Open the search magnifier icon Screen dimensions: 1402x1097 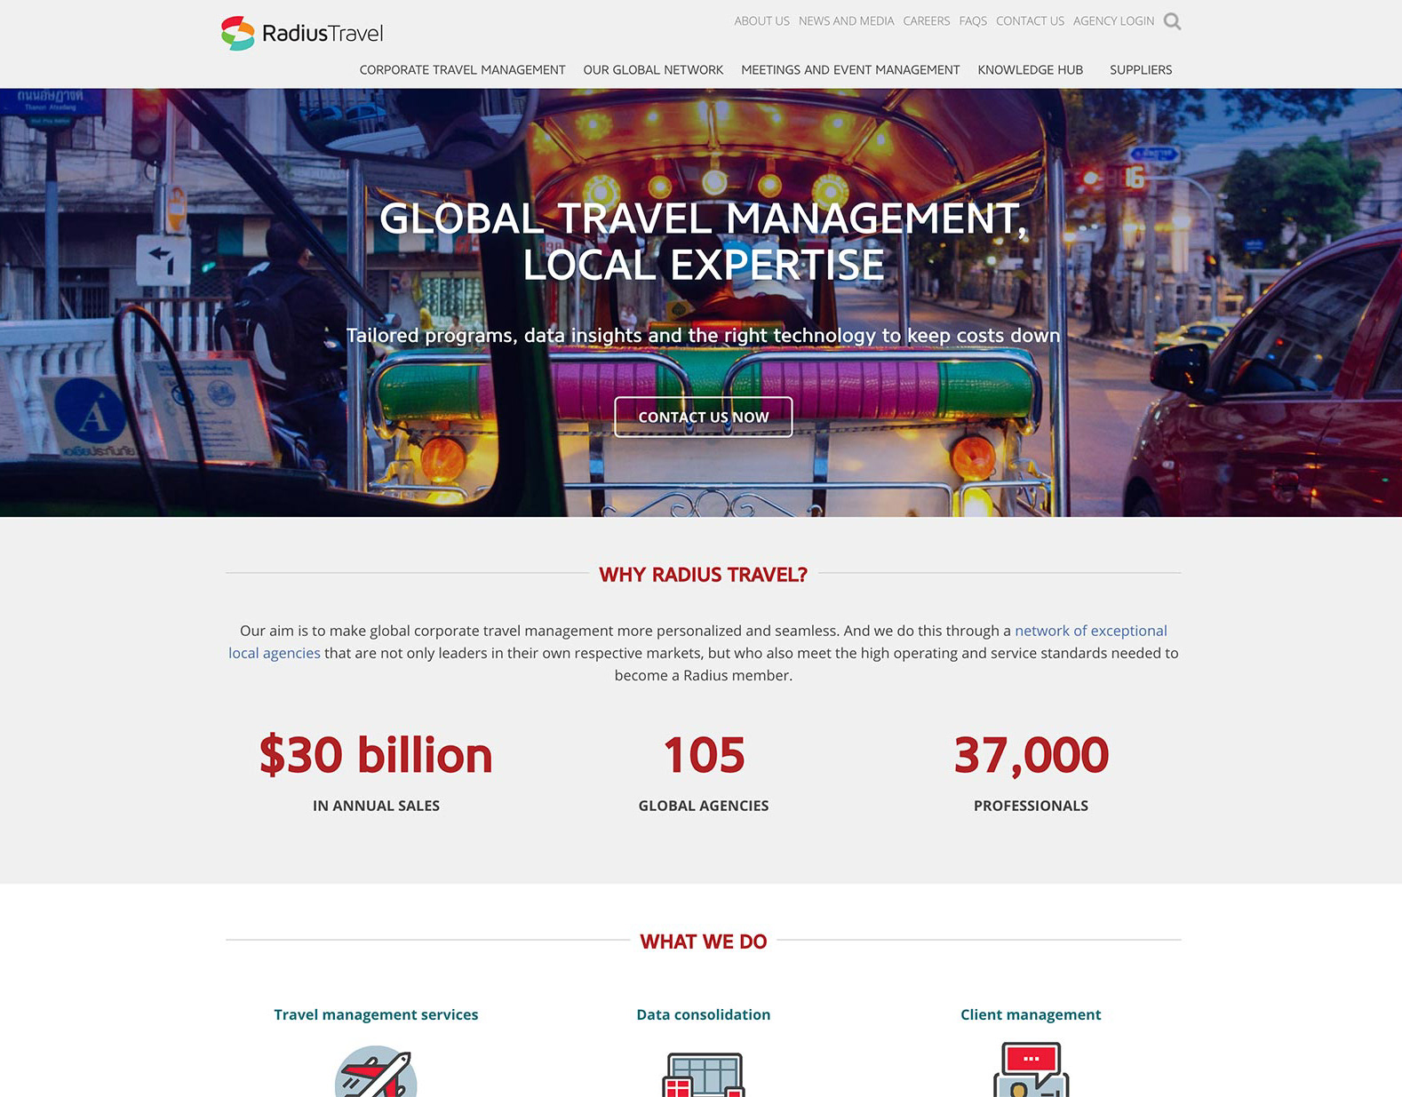1172,21
